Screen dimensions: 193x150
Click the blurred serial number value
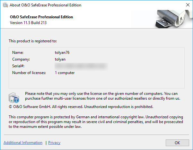(x=81, y=66)
